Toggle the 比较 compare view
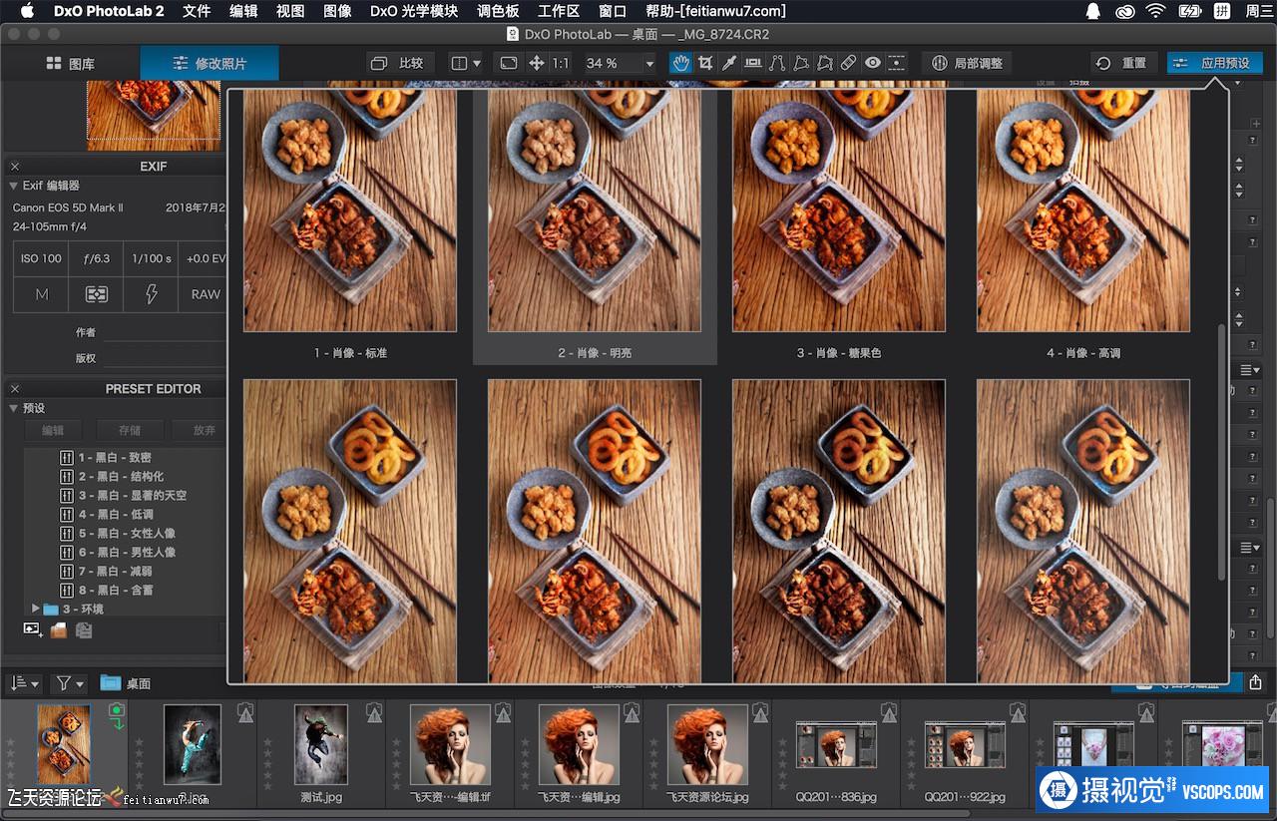This screenshot has width=1277, height=821. click(x=397, y=63)
